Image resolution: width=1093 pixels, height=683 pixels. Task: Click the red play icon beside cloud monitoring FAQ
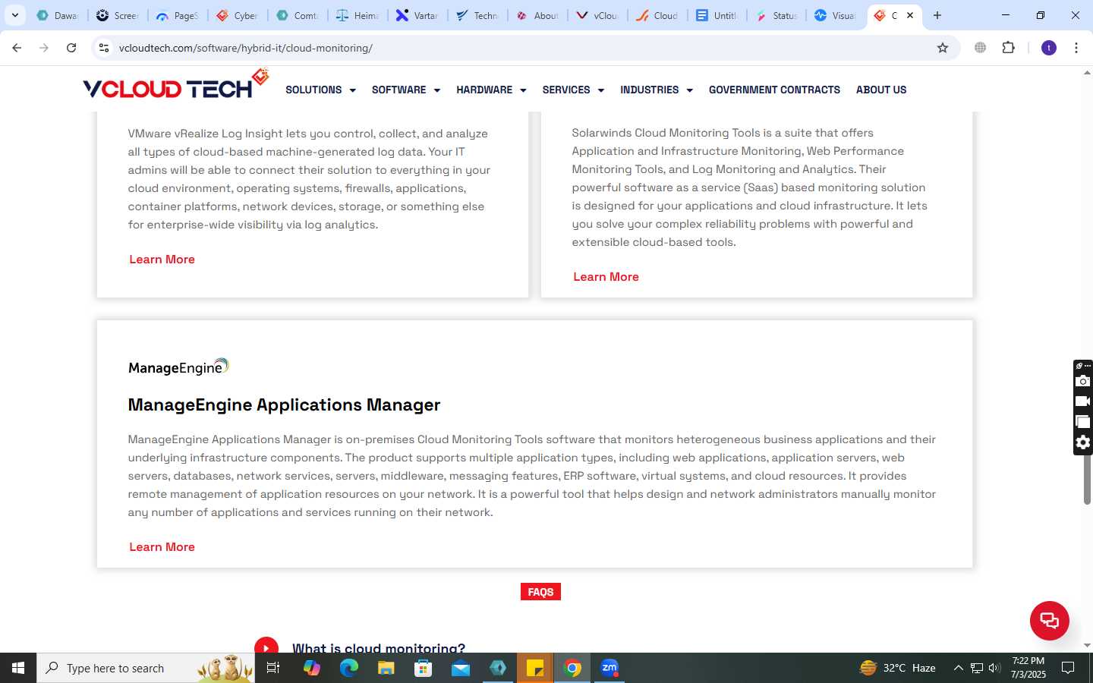tap(266, 646)
